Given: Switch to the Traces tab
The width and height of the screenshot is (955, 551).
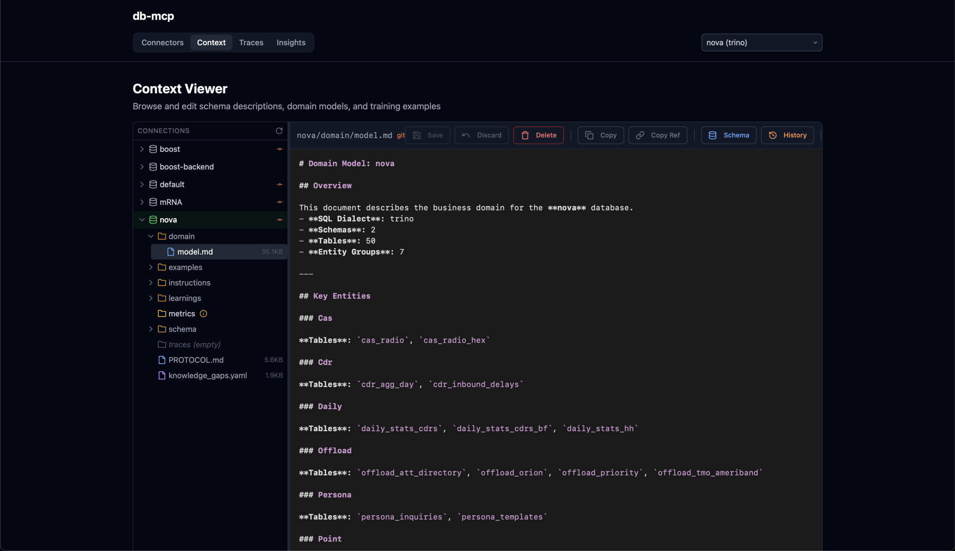Looking at the screenshot, I should click(x=250, y=43).
